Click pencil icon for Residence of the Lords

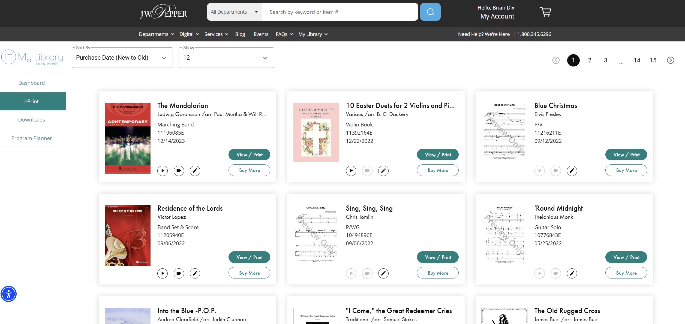(195, 273)
